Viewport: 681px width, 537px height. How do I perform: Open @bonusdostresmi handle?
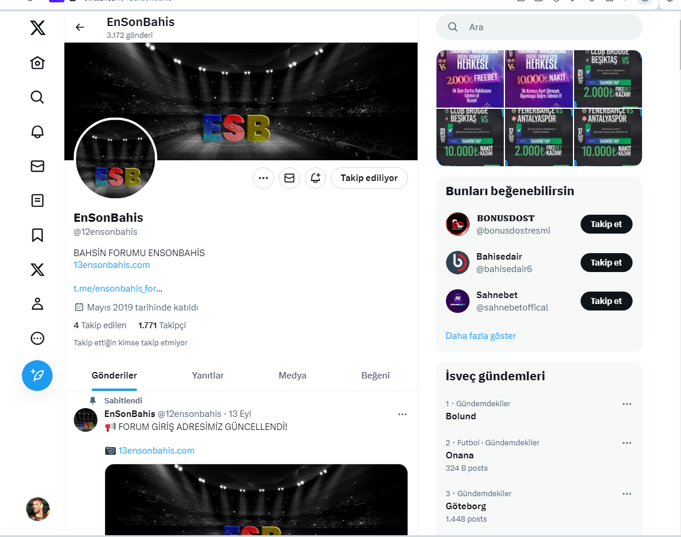tap(513, 231)
